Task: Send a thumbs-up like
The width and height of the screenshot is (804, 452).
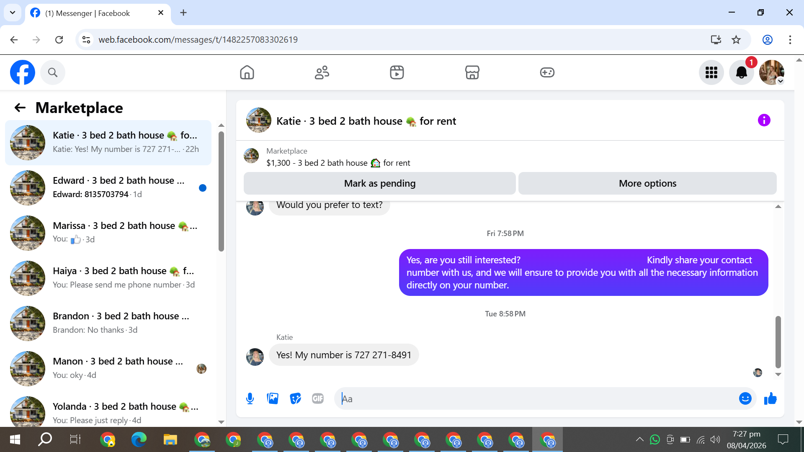Action: [770, 398]
